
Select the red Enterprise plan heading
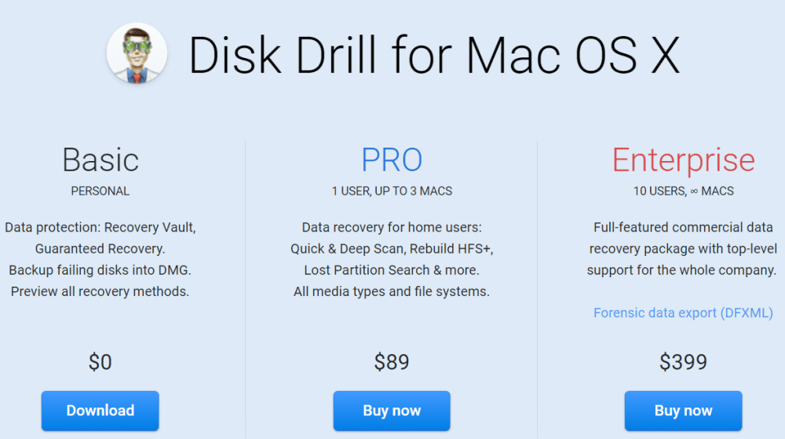(x=683, y=160)
